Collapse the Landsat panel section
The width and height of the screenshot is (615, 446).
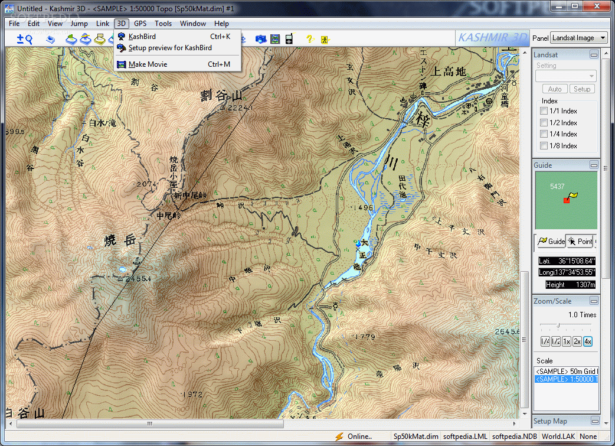[594, 55]
